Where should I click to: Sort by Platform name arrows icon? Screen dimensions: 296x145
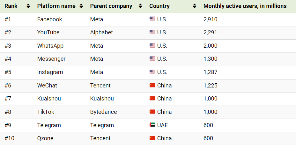[81, 6]
